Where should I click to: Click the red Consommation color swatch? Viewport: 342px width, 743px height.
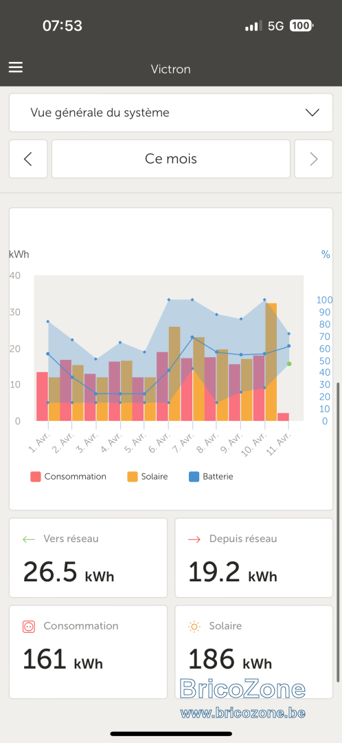coord(36,477)
